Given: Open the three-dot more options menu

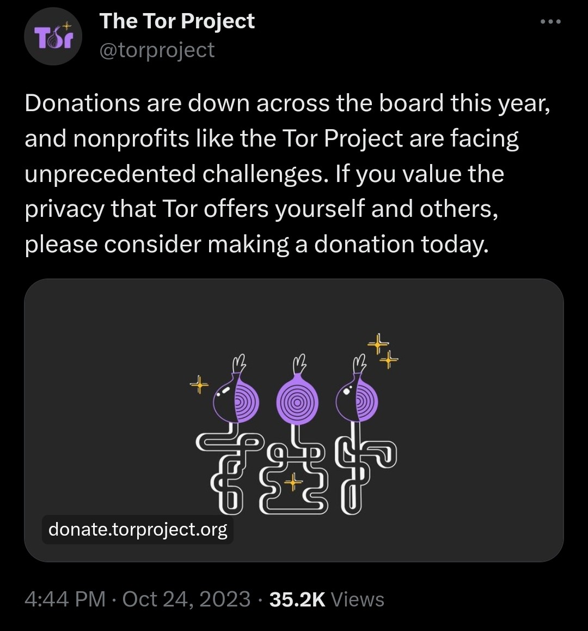Looking at the screenshot, I should point(550,22).
